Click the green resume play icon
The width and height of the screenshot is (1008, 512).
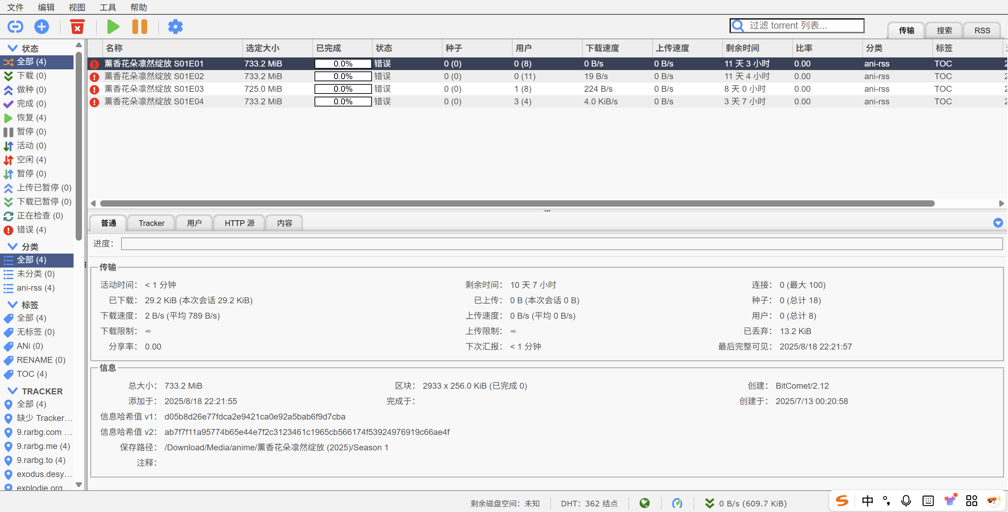113,27
